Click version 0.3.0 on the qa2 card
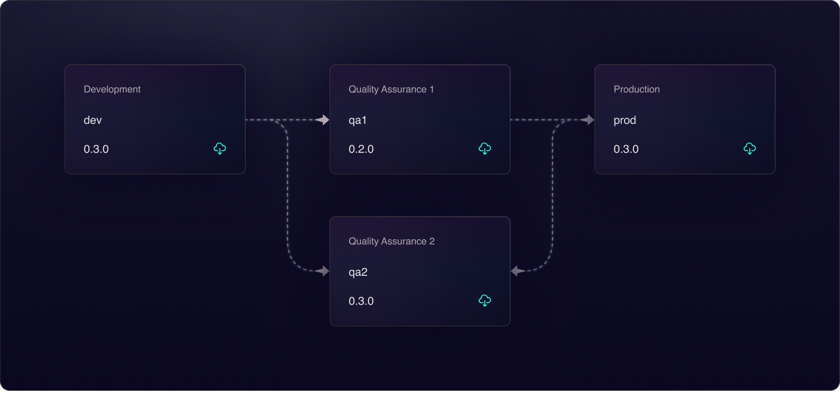This screenshot has height=394, width=840. click(x=361, y=301)
